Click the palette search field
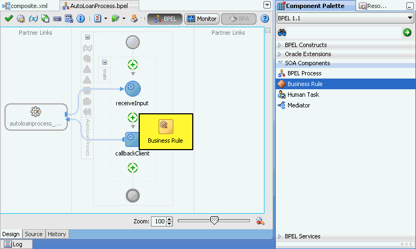This screenshot has height=249, width=416. (x=344, y=33)
